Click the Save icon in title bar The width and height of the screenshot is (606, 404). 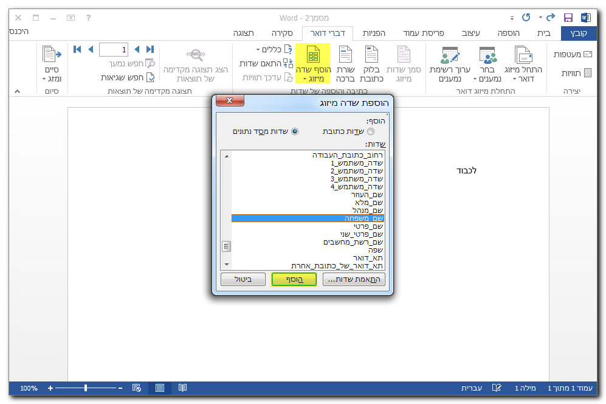tap(568, 18)
